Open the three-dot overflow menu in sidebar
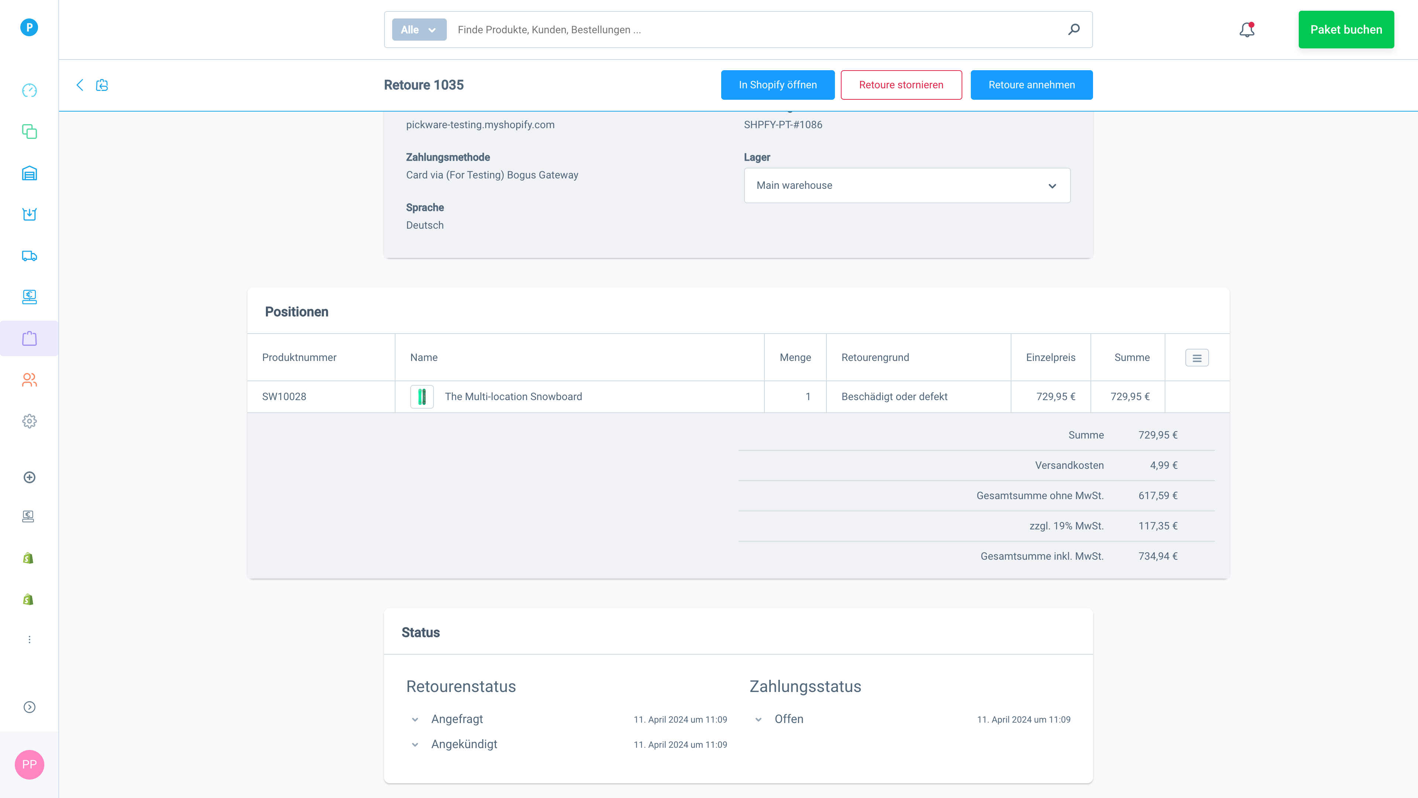Image resolution: width=1418 pixels, height=798 pixels. [29, 639]
